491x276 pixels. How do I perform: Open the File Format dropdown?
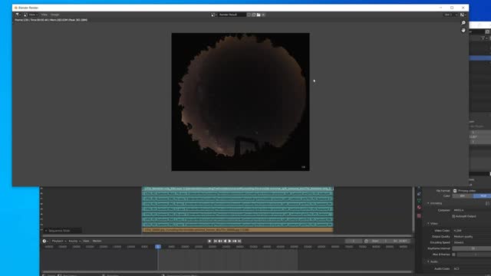(471, 191)
